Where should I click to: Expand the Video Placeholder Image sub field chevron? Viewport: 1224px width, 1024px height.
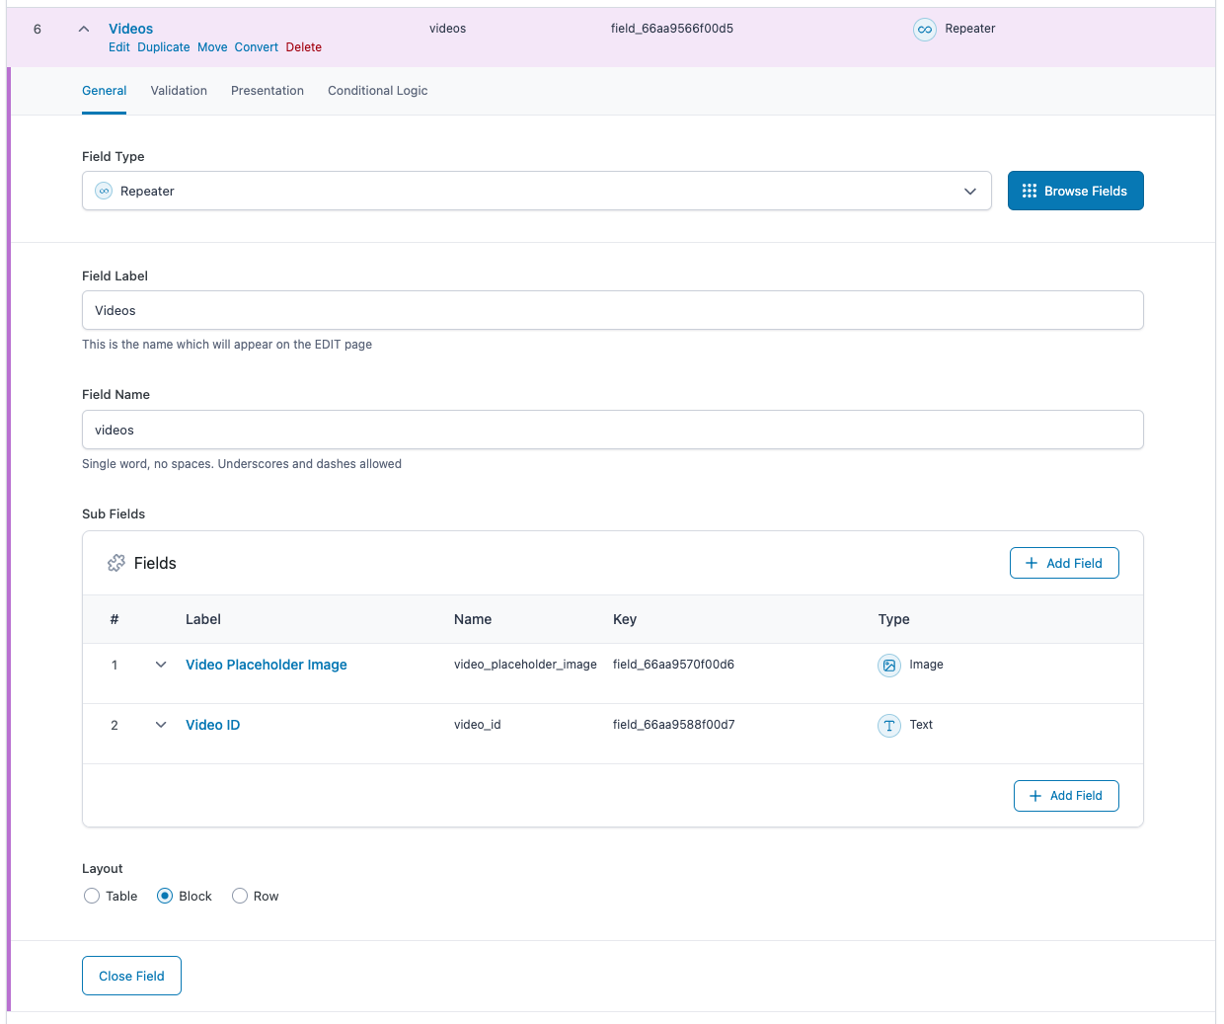tap(161, 665)
